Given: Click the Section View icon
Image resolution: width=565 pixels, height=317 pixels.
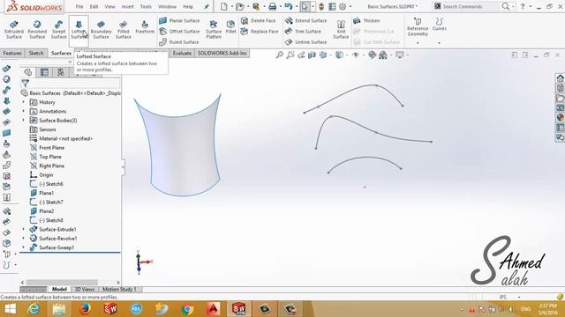Looking at the screenshot, I should tap(312, 55).
